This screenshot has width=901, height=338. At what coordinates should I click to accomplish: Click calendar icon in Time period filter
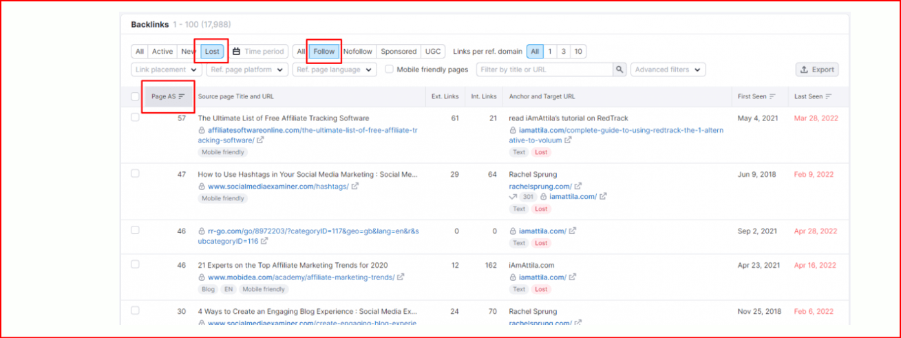[x=236, y=52]
